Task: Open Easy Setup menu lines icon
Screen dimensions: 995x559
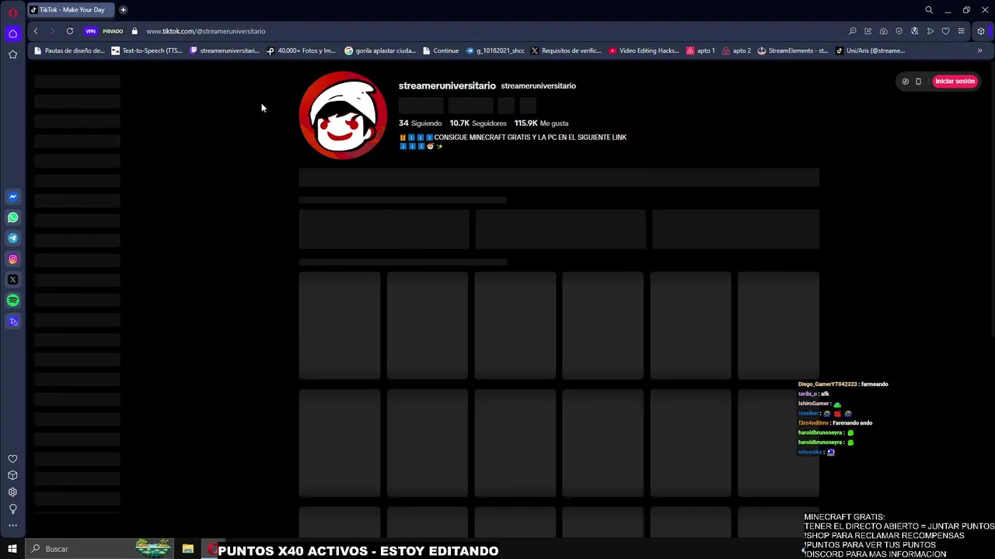Action: click(x=962, y=31)
